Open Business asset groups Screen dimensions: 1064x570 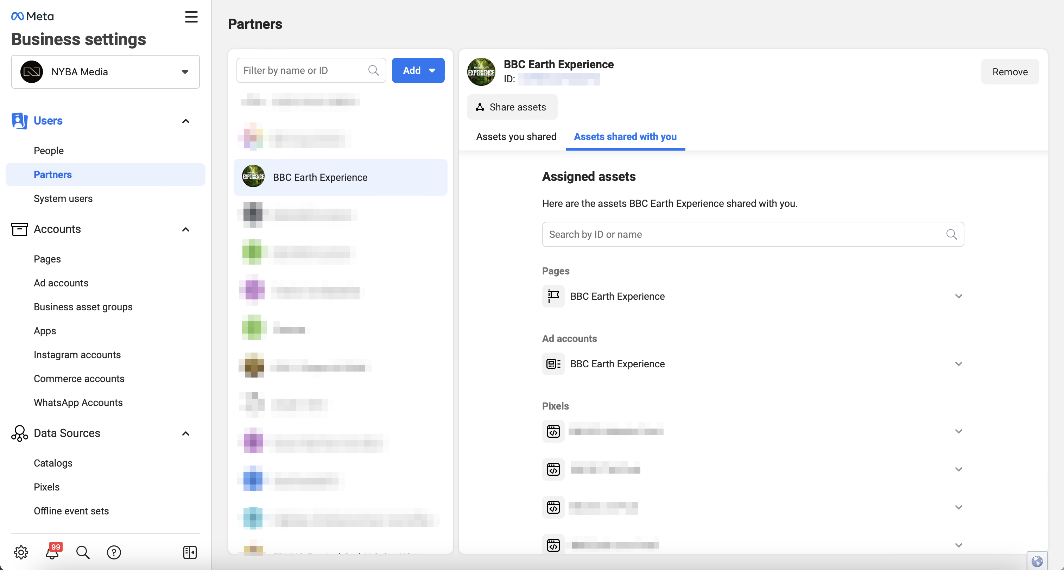(x=83, y=306)
